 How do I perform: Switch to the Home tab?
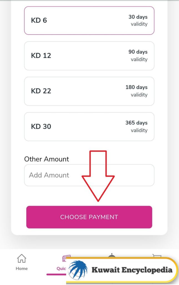21,263
